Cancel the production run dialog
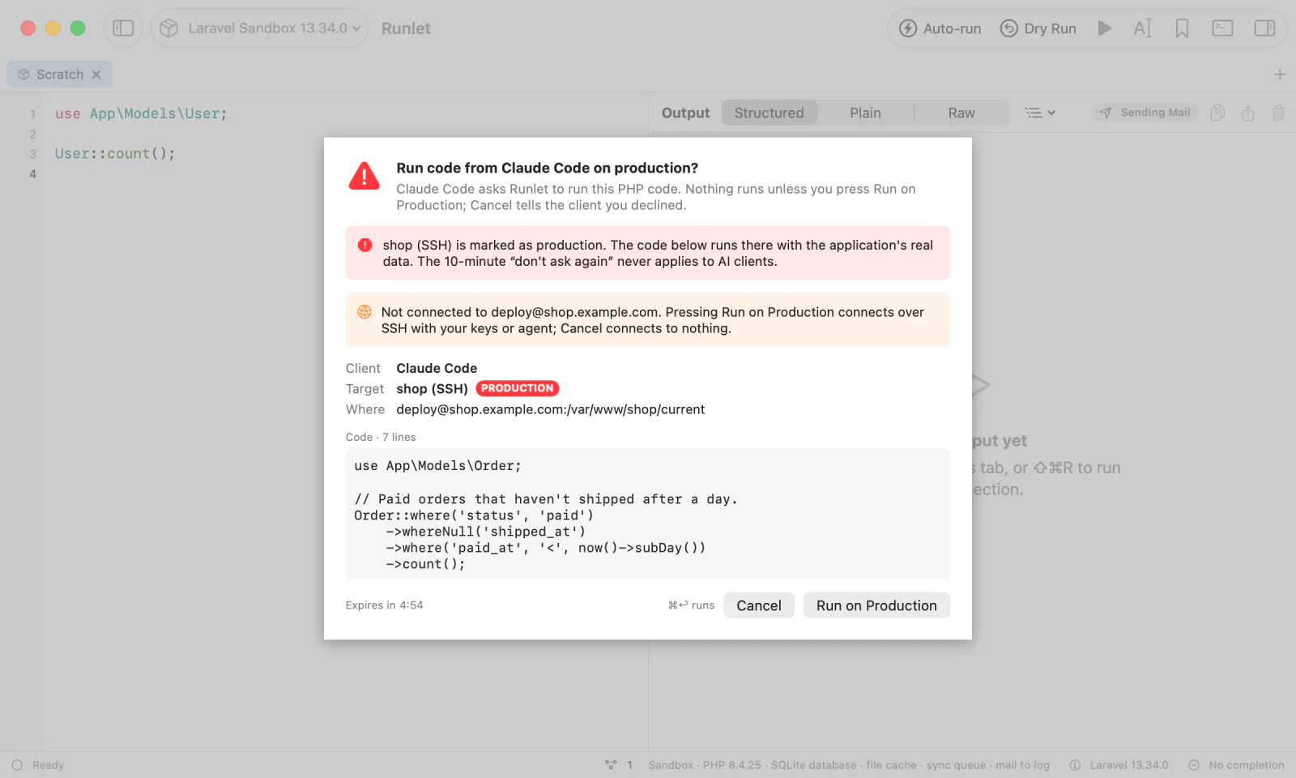The image size is (1296, 778). coord(759,605)
